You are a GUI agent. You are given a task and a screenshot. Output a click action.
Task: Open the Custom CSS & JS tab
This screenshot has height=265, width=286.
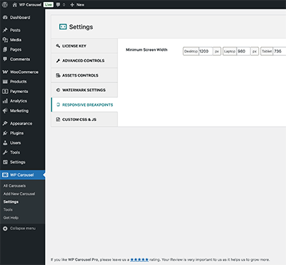tap(84, 120)
